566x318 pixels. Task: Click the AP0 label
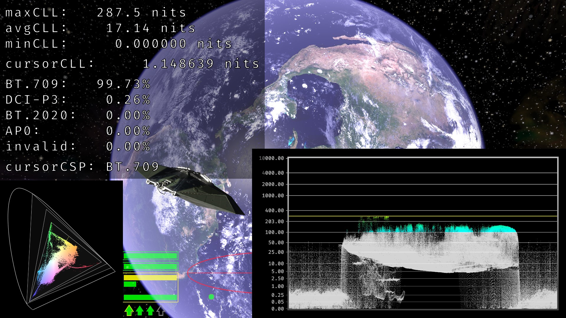point(22,131)
